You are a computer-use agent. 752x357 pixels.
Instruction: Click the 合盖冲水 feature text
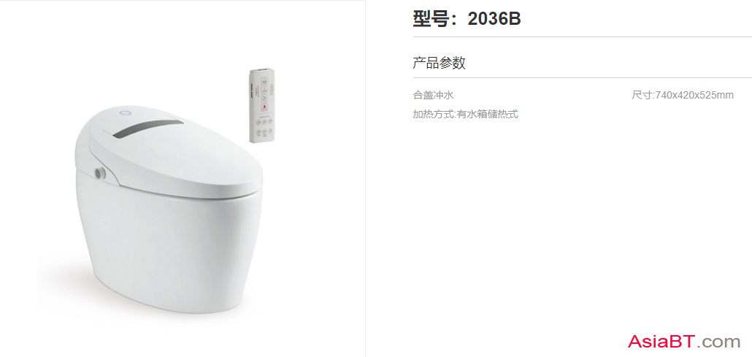[433, 95]
